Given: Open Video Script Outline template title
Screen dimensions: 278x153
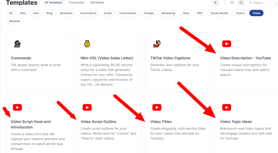Looking at the screenshot, I should pyautogui.click(x=98, y=122).
